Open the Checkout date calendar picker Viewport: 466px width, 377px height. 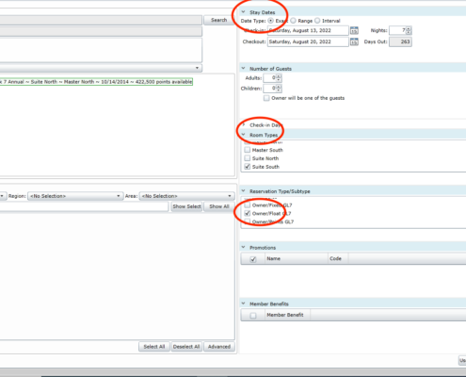354,41
